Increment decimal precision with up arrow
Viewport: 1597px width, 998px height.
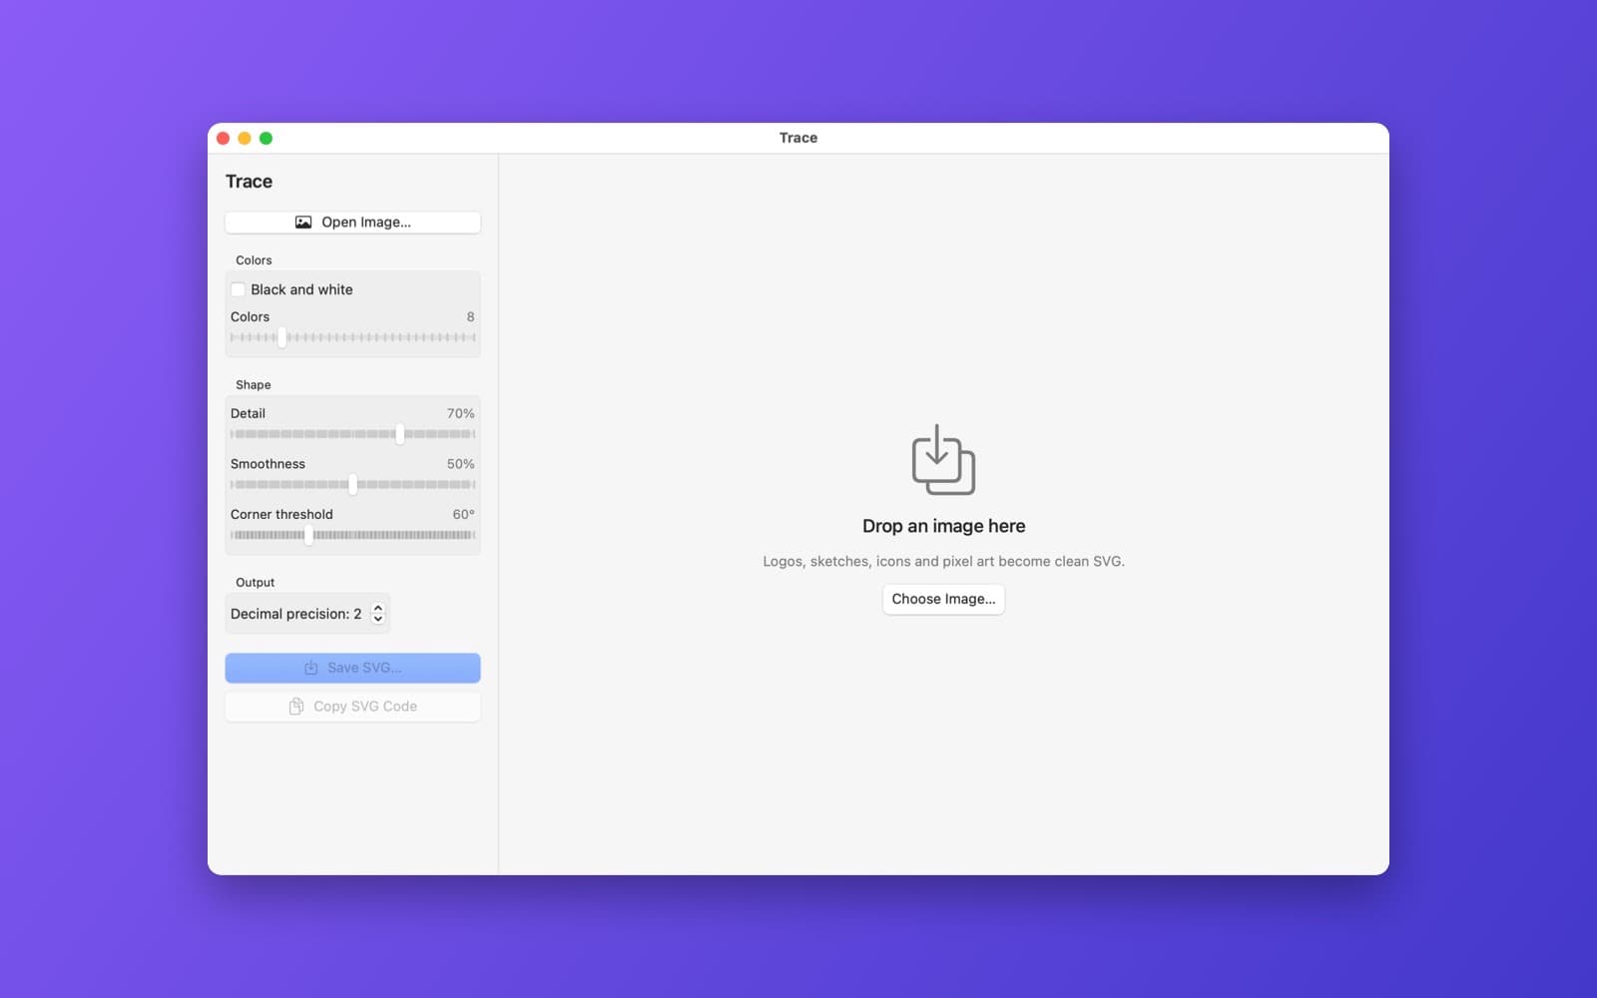[x=378, y=608]
